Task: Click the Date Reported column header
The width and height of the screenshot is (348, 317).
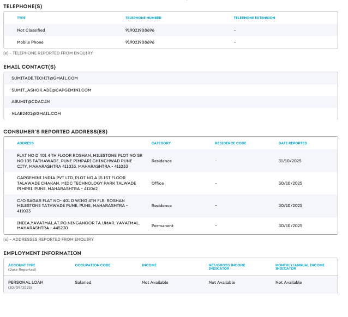Action: [292, 143]
